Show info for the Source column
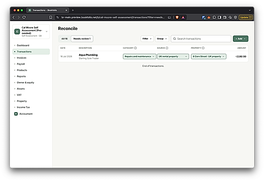Viewport: 264px width, 181px height. pyautogui.click(x=167, y=48)
